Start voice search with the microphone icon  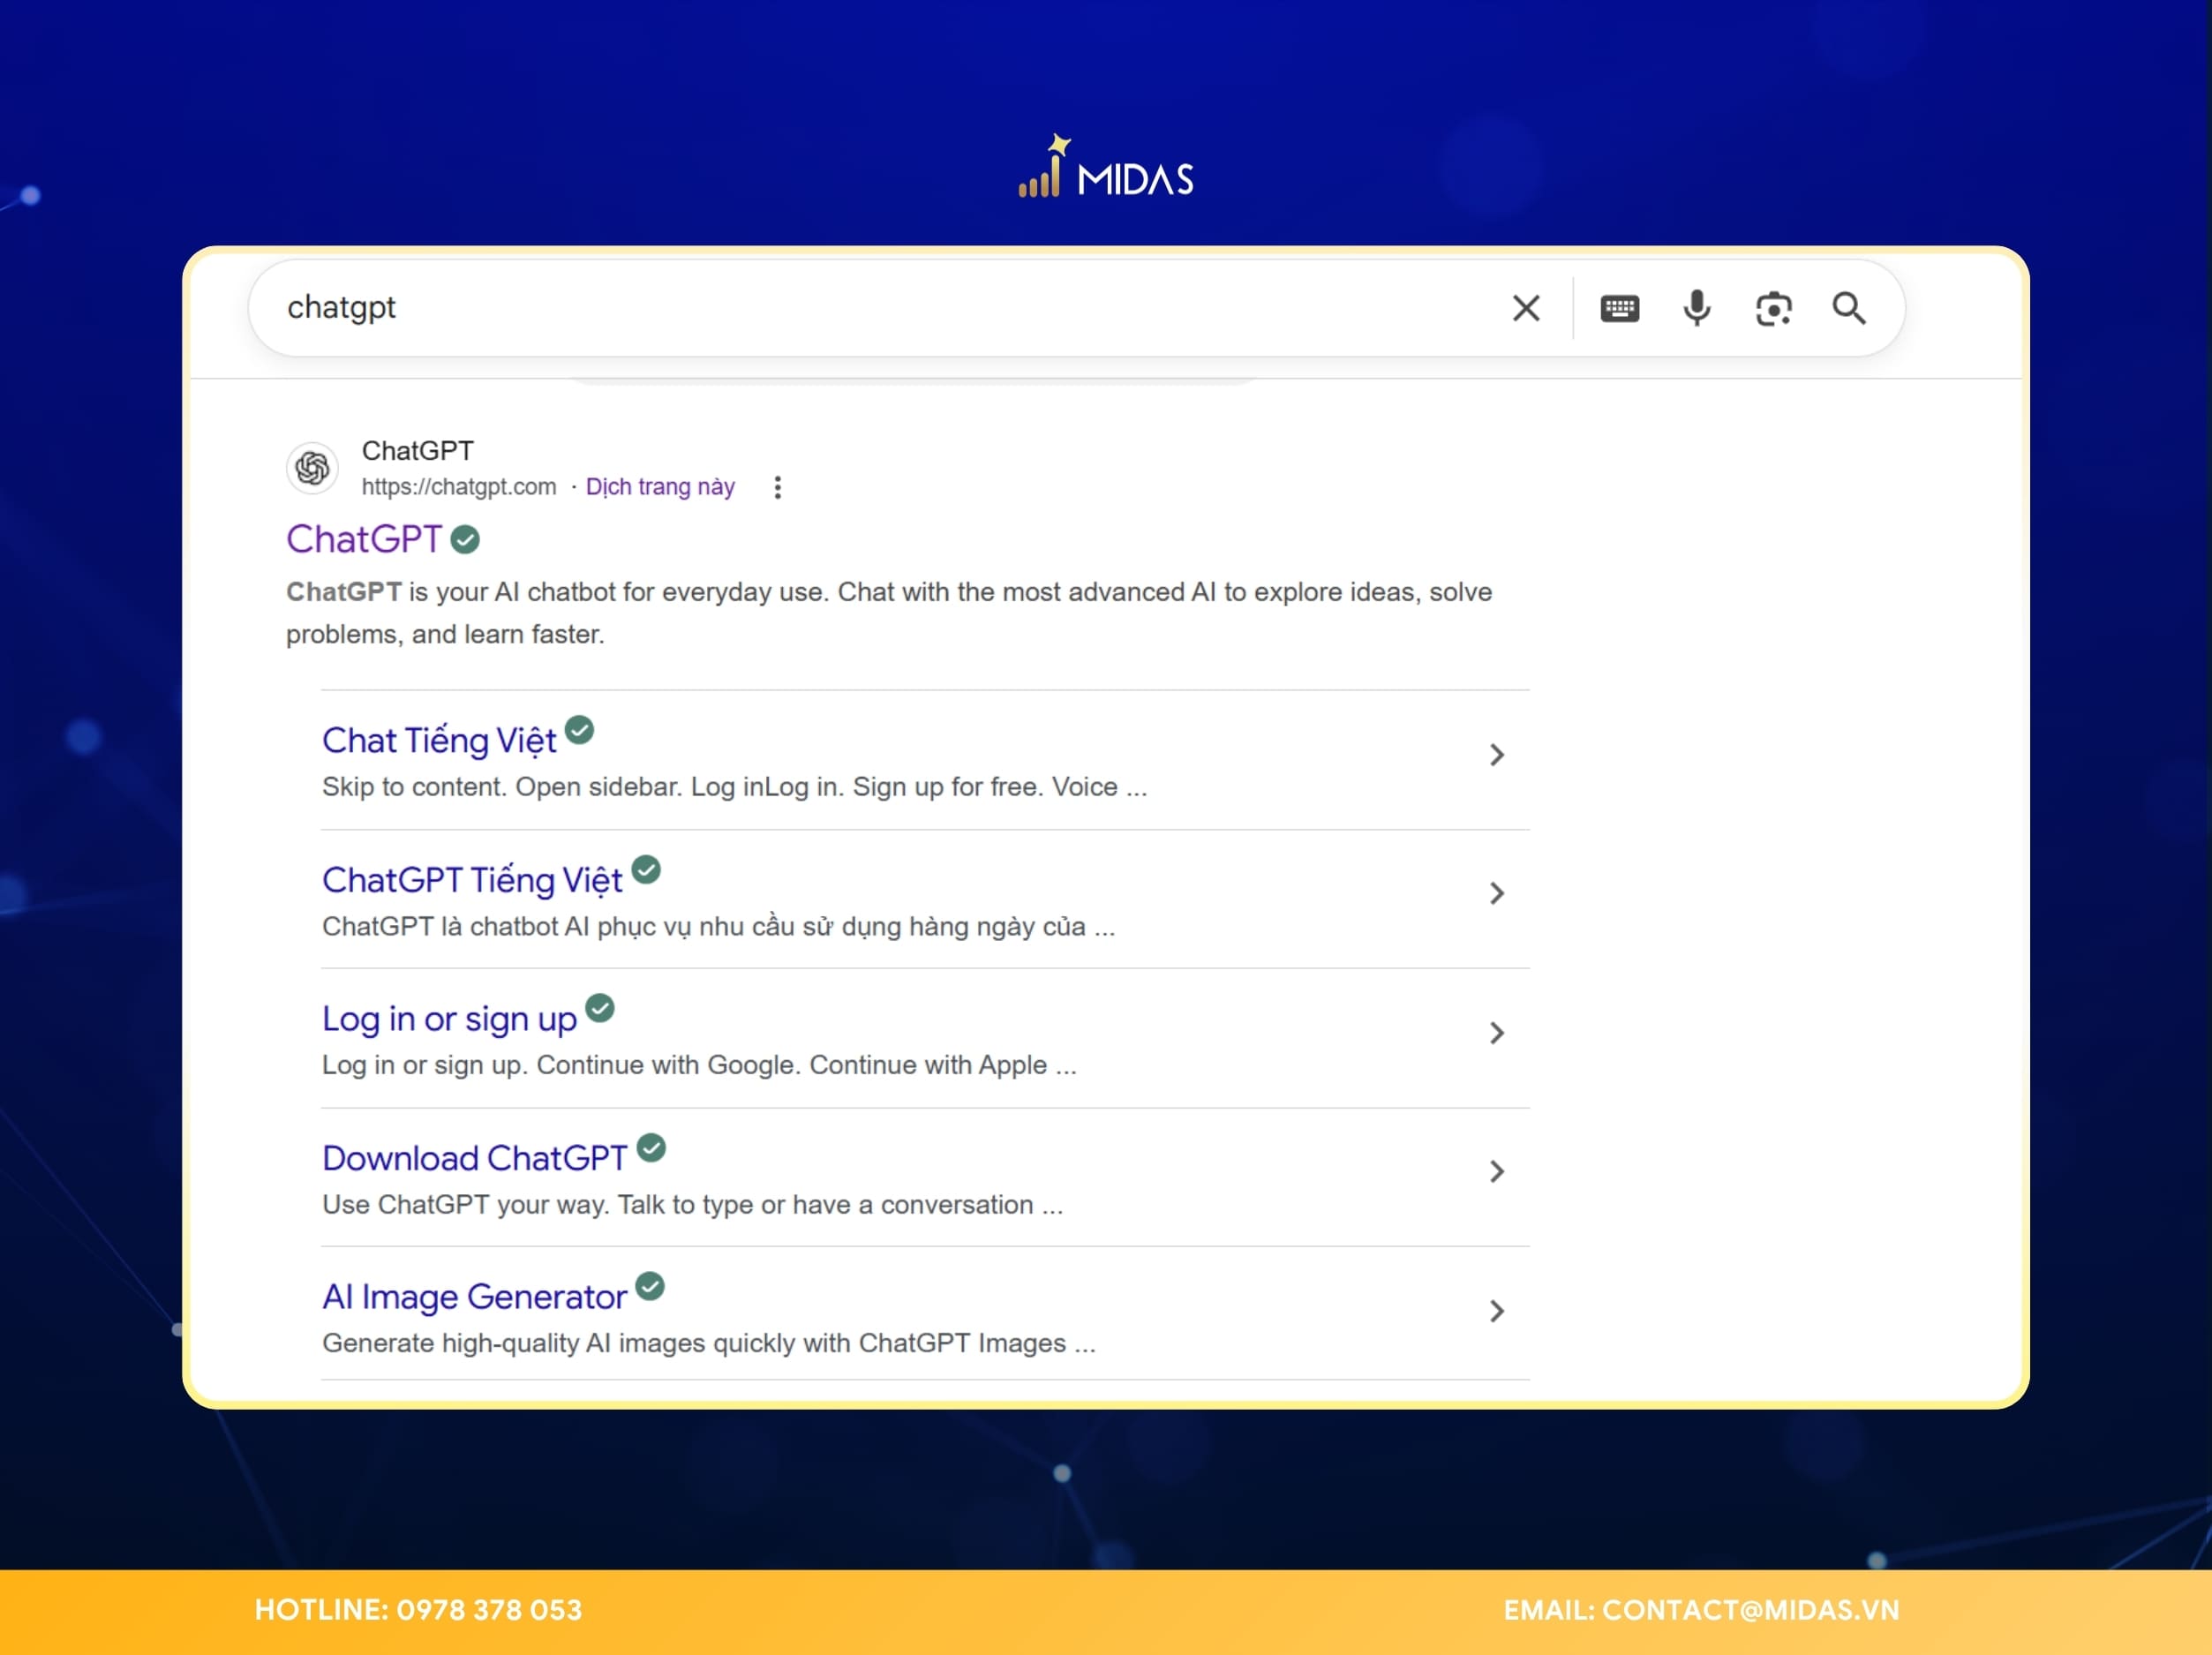(1696, 308)
